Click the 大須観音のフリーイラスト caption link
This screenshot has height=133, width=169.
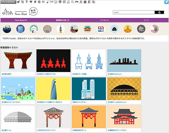tap(117, 130)
